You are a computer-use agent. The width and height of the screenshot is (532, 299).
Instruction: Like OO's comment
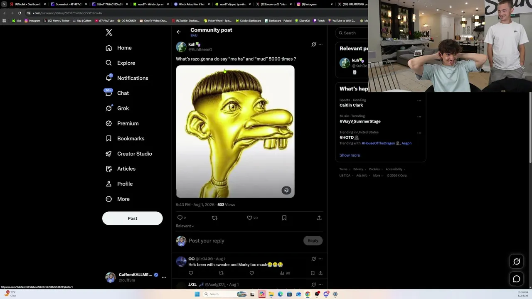tap(251, 273)
